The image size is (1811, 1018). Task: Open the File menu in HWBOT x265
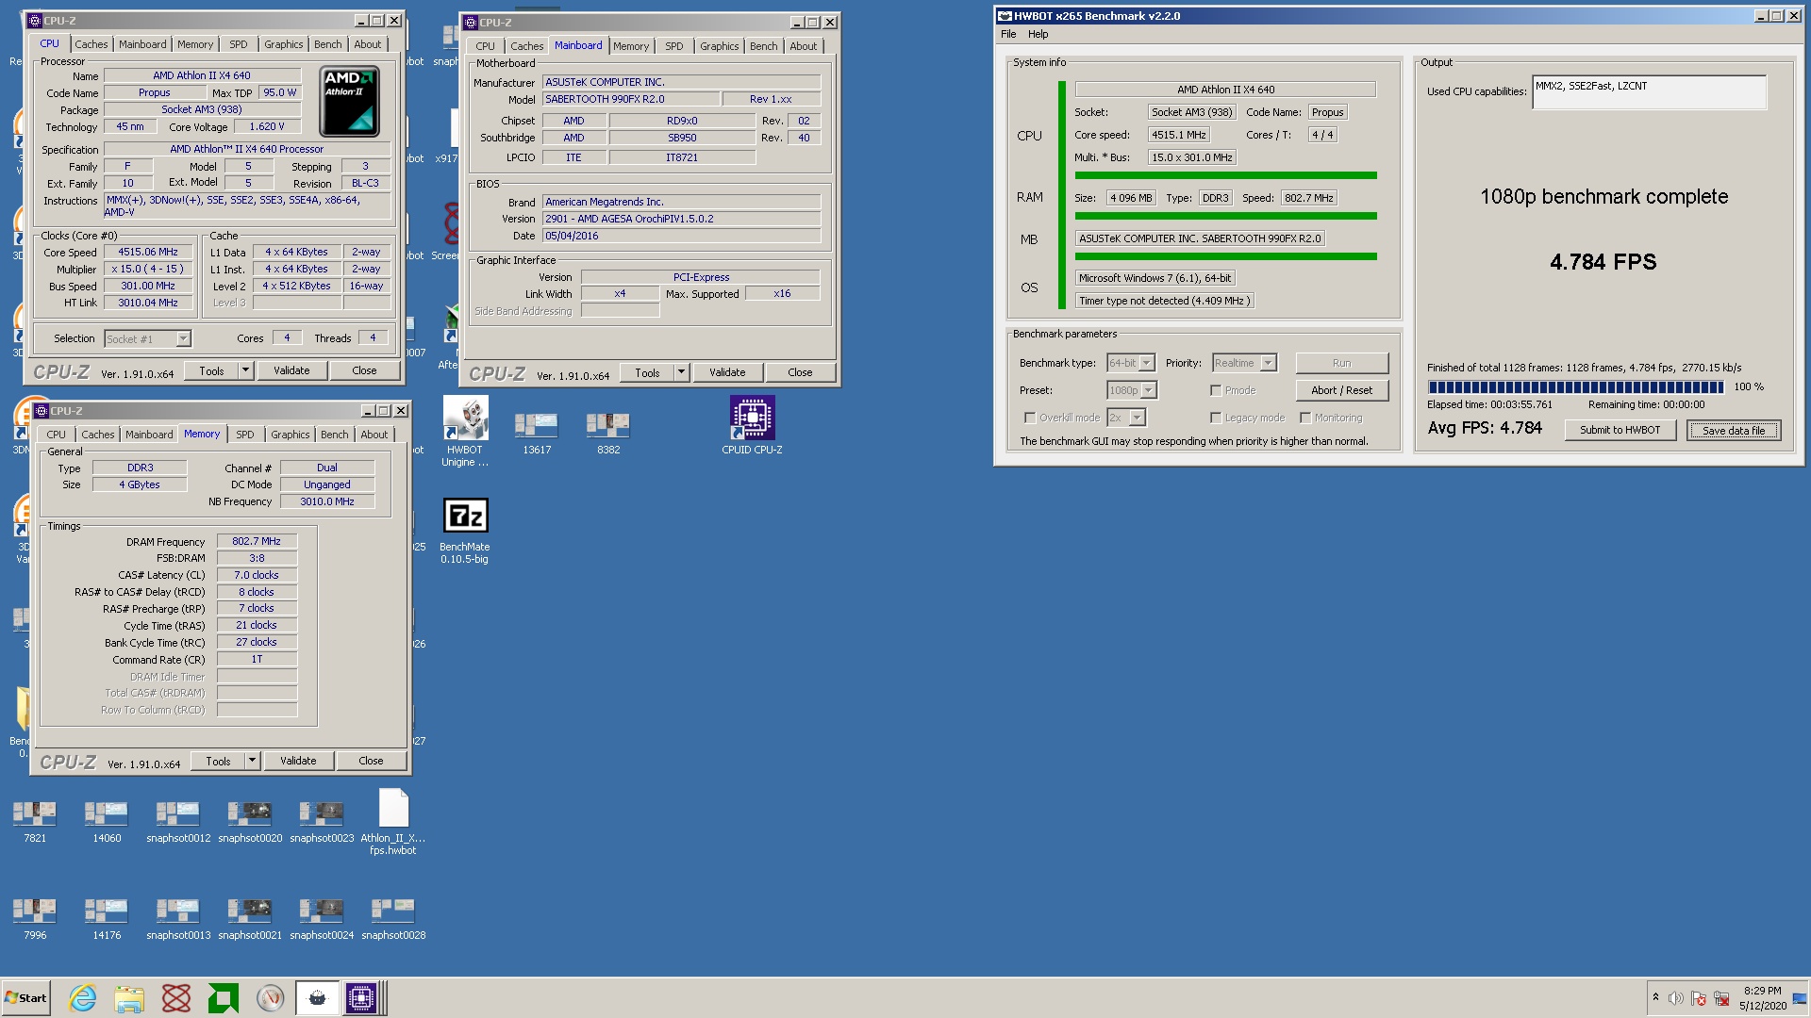1008,34
